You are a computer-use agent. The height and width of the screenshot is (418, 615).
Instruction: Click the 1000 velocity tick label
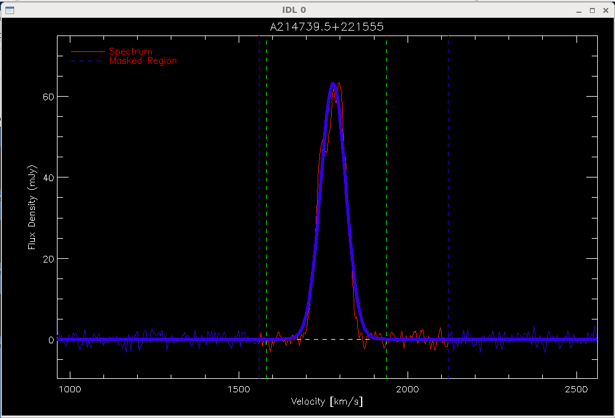coord(70,389)
